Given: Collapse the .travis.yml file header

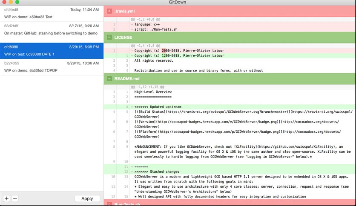Looking at the screenshot, I should click(230, 11).
